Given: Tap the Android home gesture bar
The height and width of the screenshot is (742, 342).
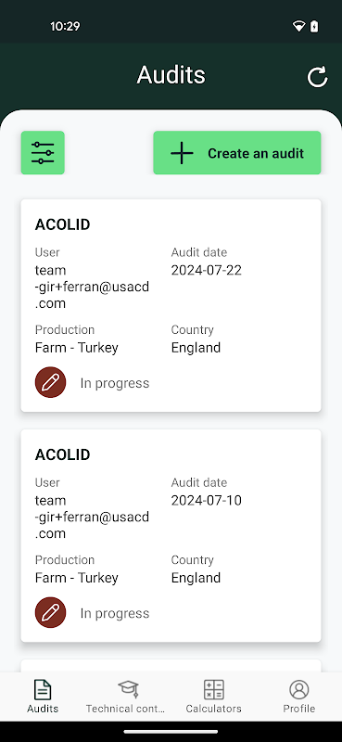Looking at the screenshot, I should [x=171, y=732].
